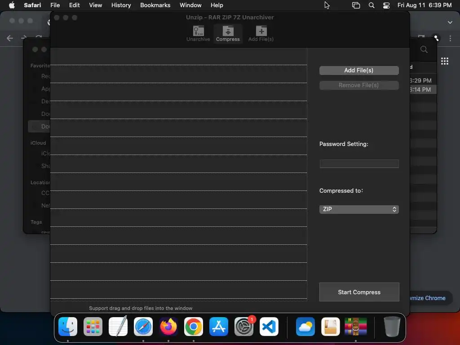The width and height of the screenshot is (460, 345).
Task: Open the Compressed to ZIP dropdown
Action: 359,209
